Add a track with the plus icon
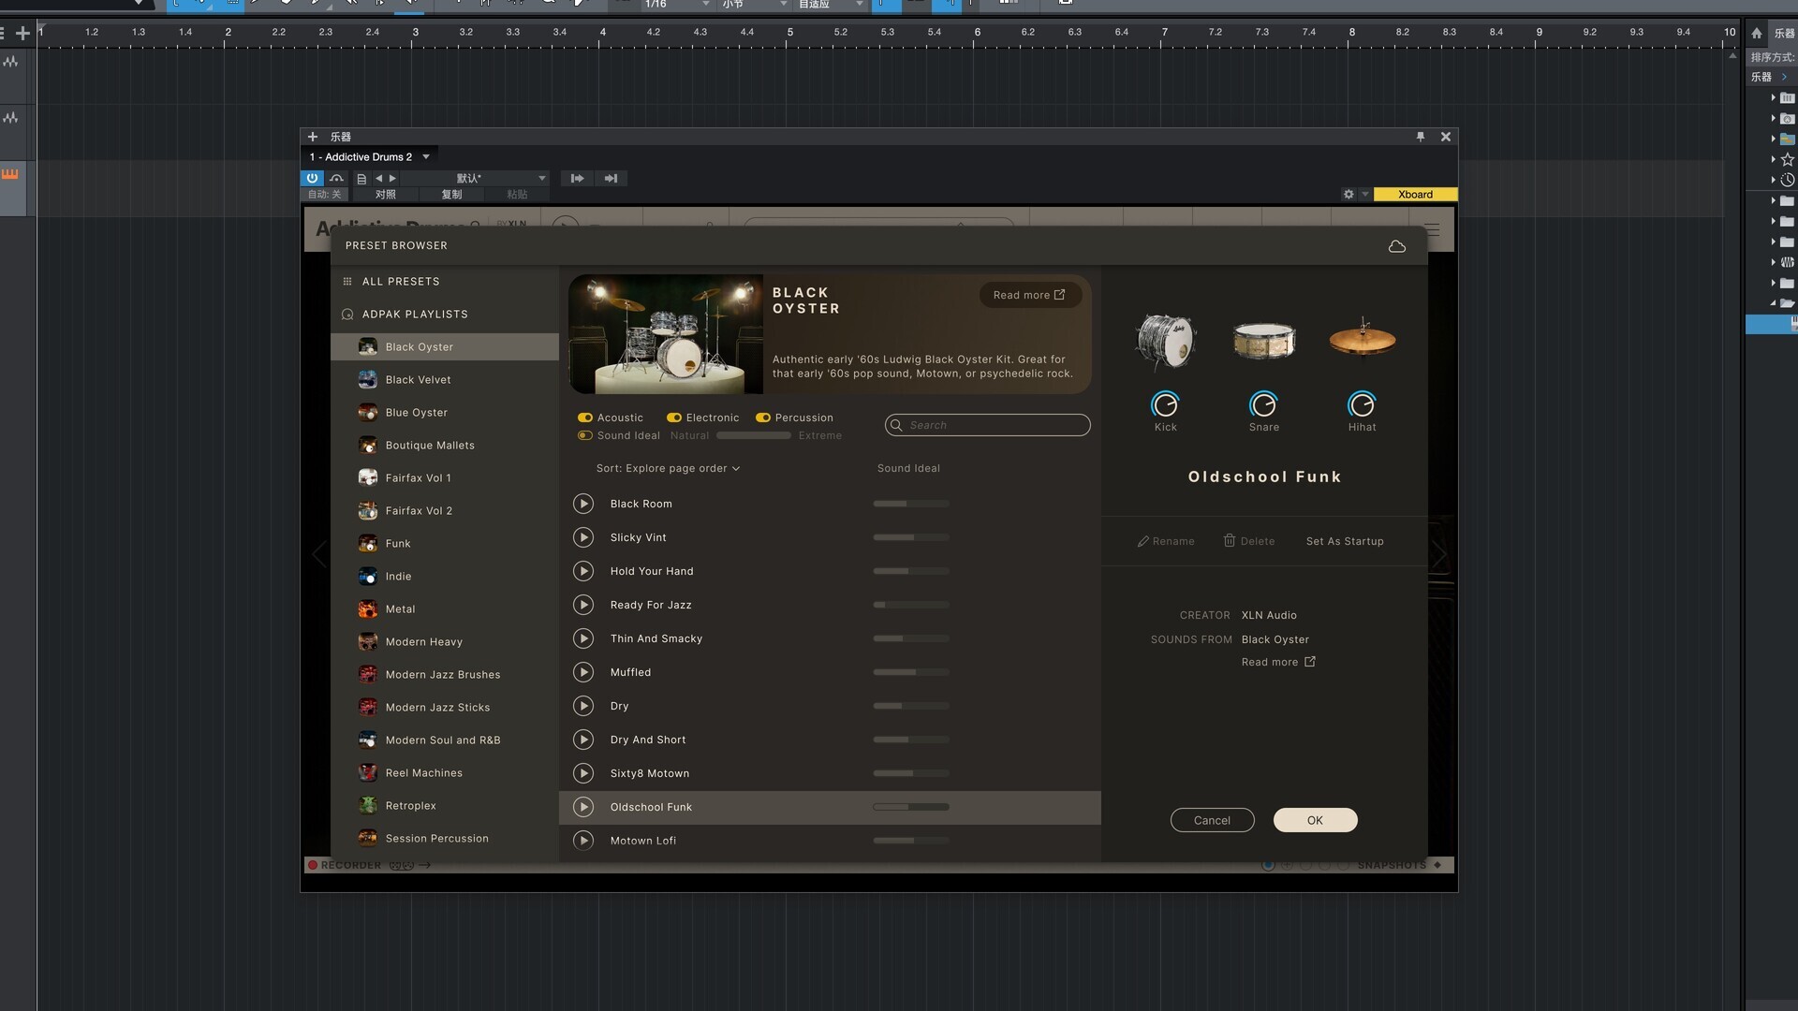Viewport: 1798px width, 1011px height. coord(22,33)
